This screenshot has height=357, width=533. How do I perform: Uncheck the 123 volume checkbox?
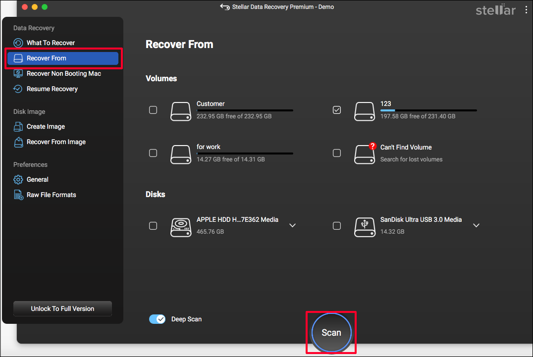(x=337, y=110)
